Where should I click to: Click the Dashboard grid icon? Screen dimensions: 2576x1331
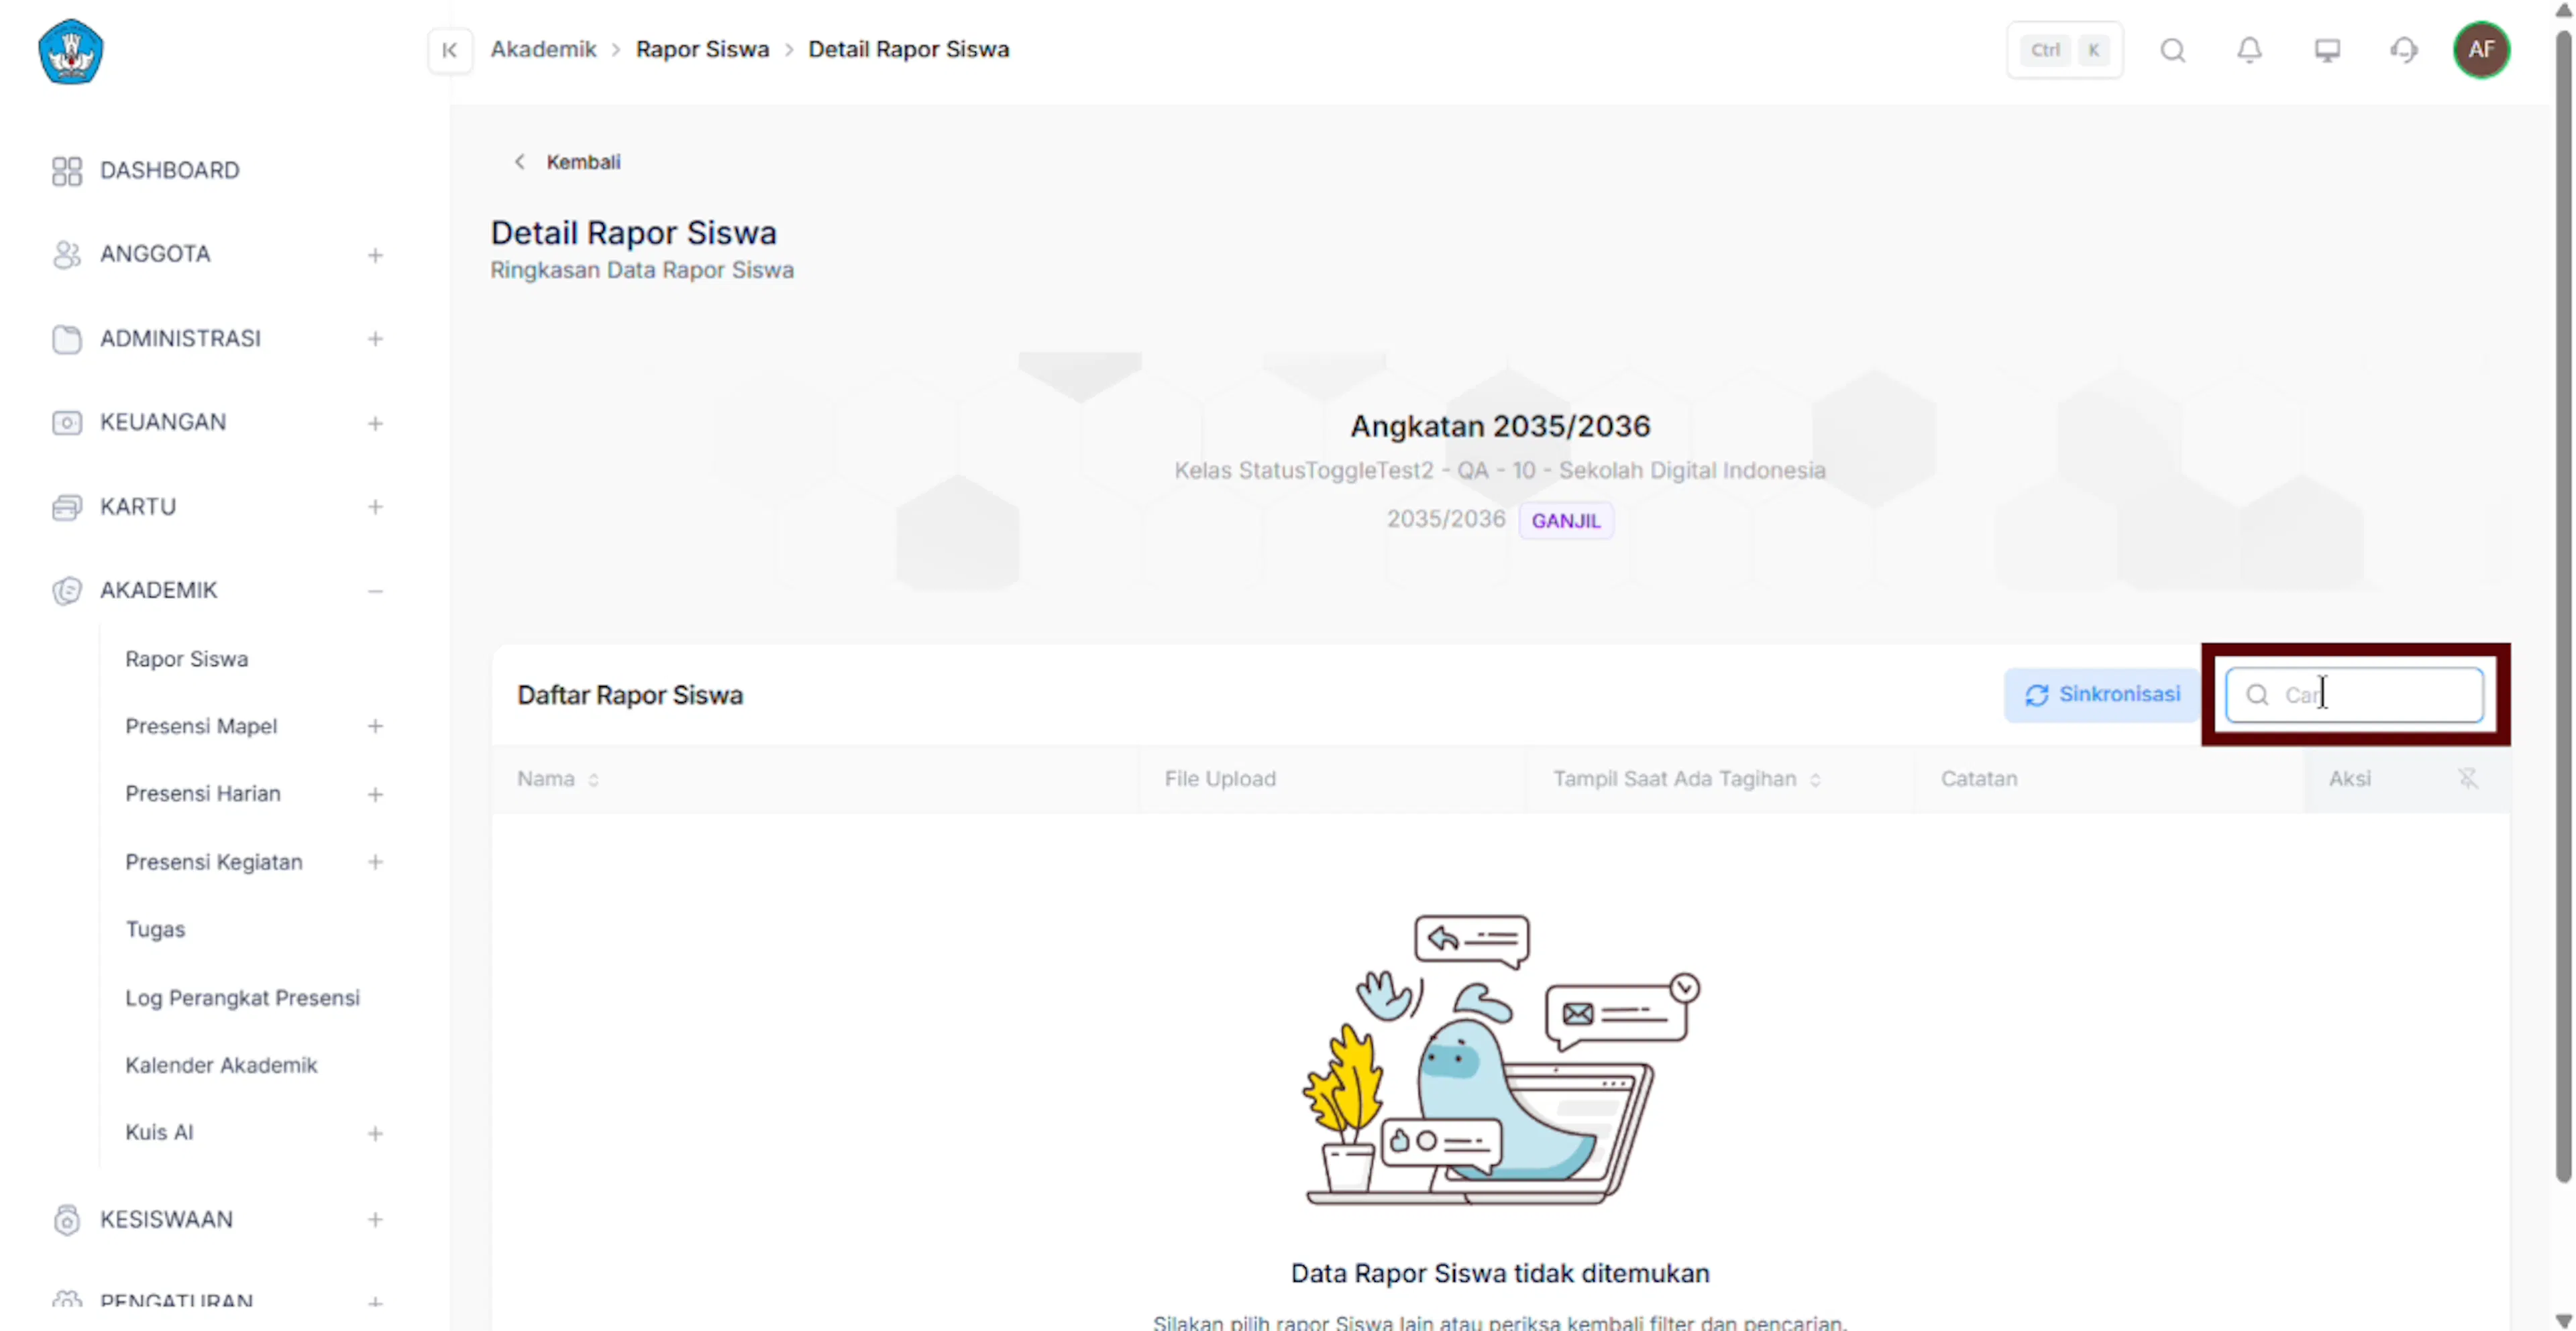[66, 171]
